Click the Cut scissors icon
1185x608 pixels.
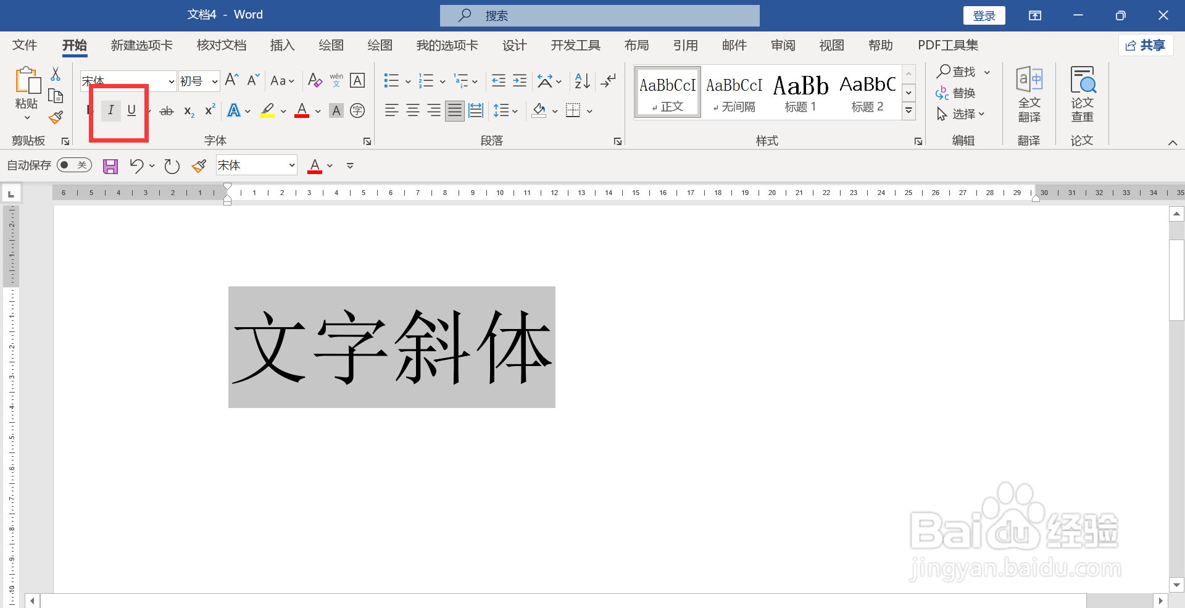pos(56,74)
